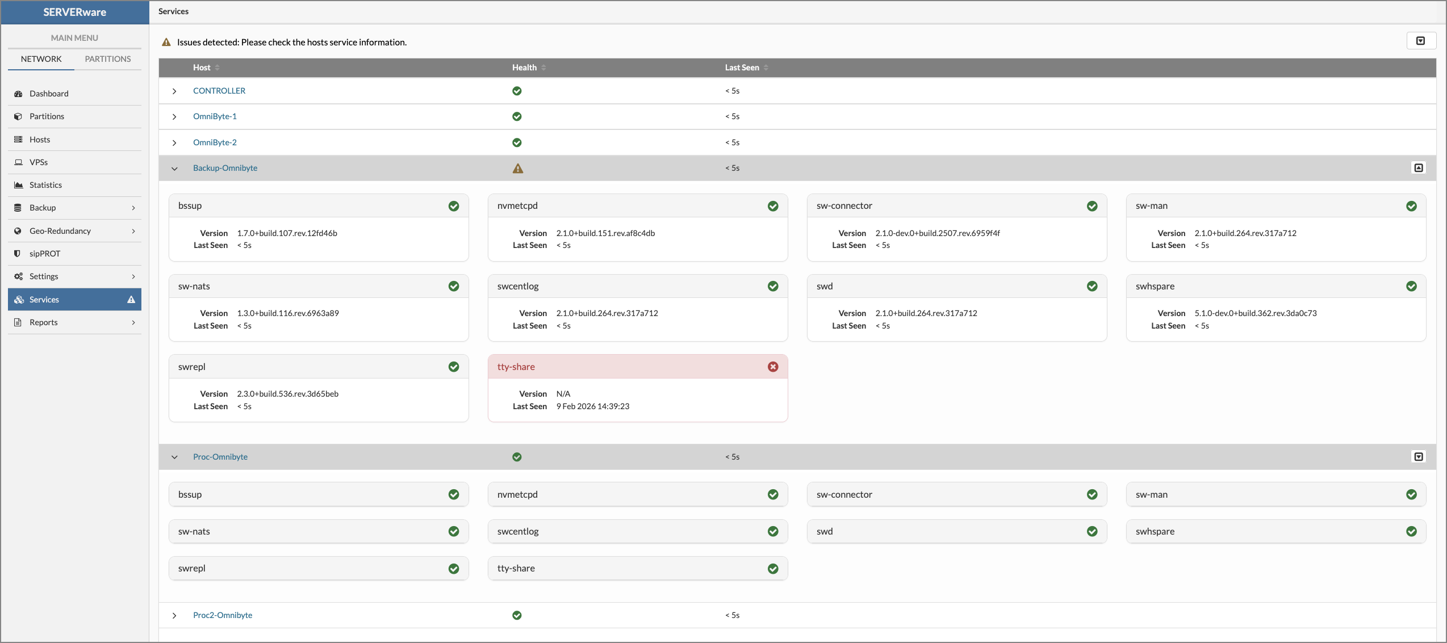Open Dashboard in the sidebar

pyautogui.click(x=74, y=94)
